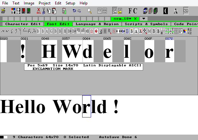Image resolution: width=198 pixels, height=140 pixels.
Task: Open the Image menu
Action: click(29, 3)
